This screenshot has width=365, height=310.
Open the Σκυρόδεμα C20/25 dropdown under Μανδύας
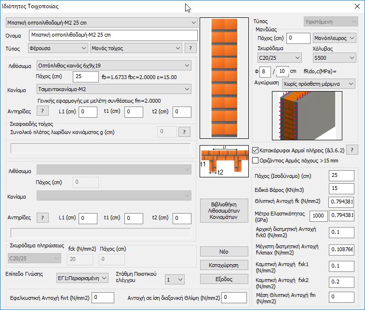click(x=279, y=58)
